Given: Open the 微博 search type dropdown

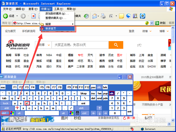Looking at the screenshot, I should [x=44, y=45].
